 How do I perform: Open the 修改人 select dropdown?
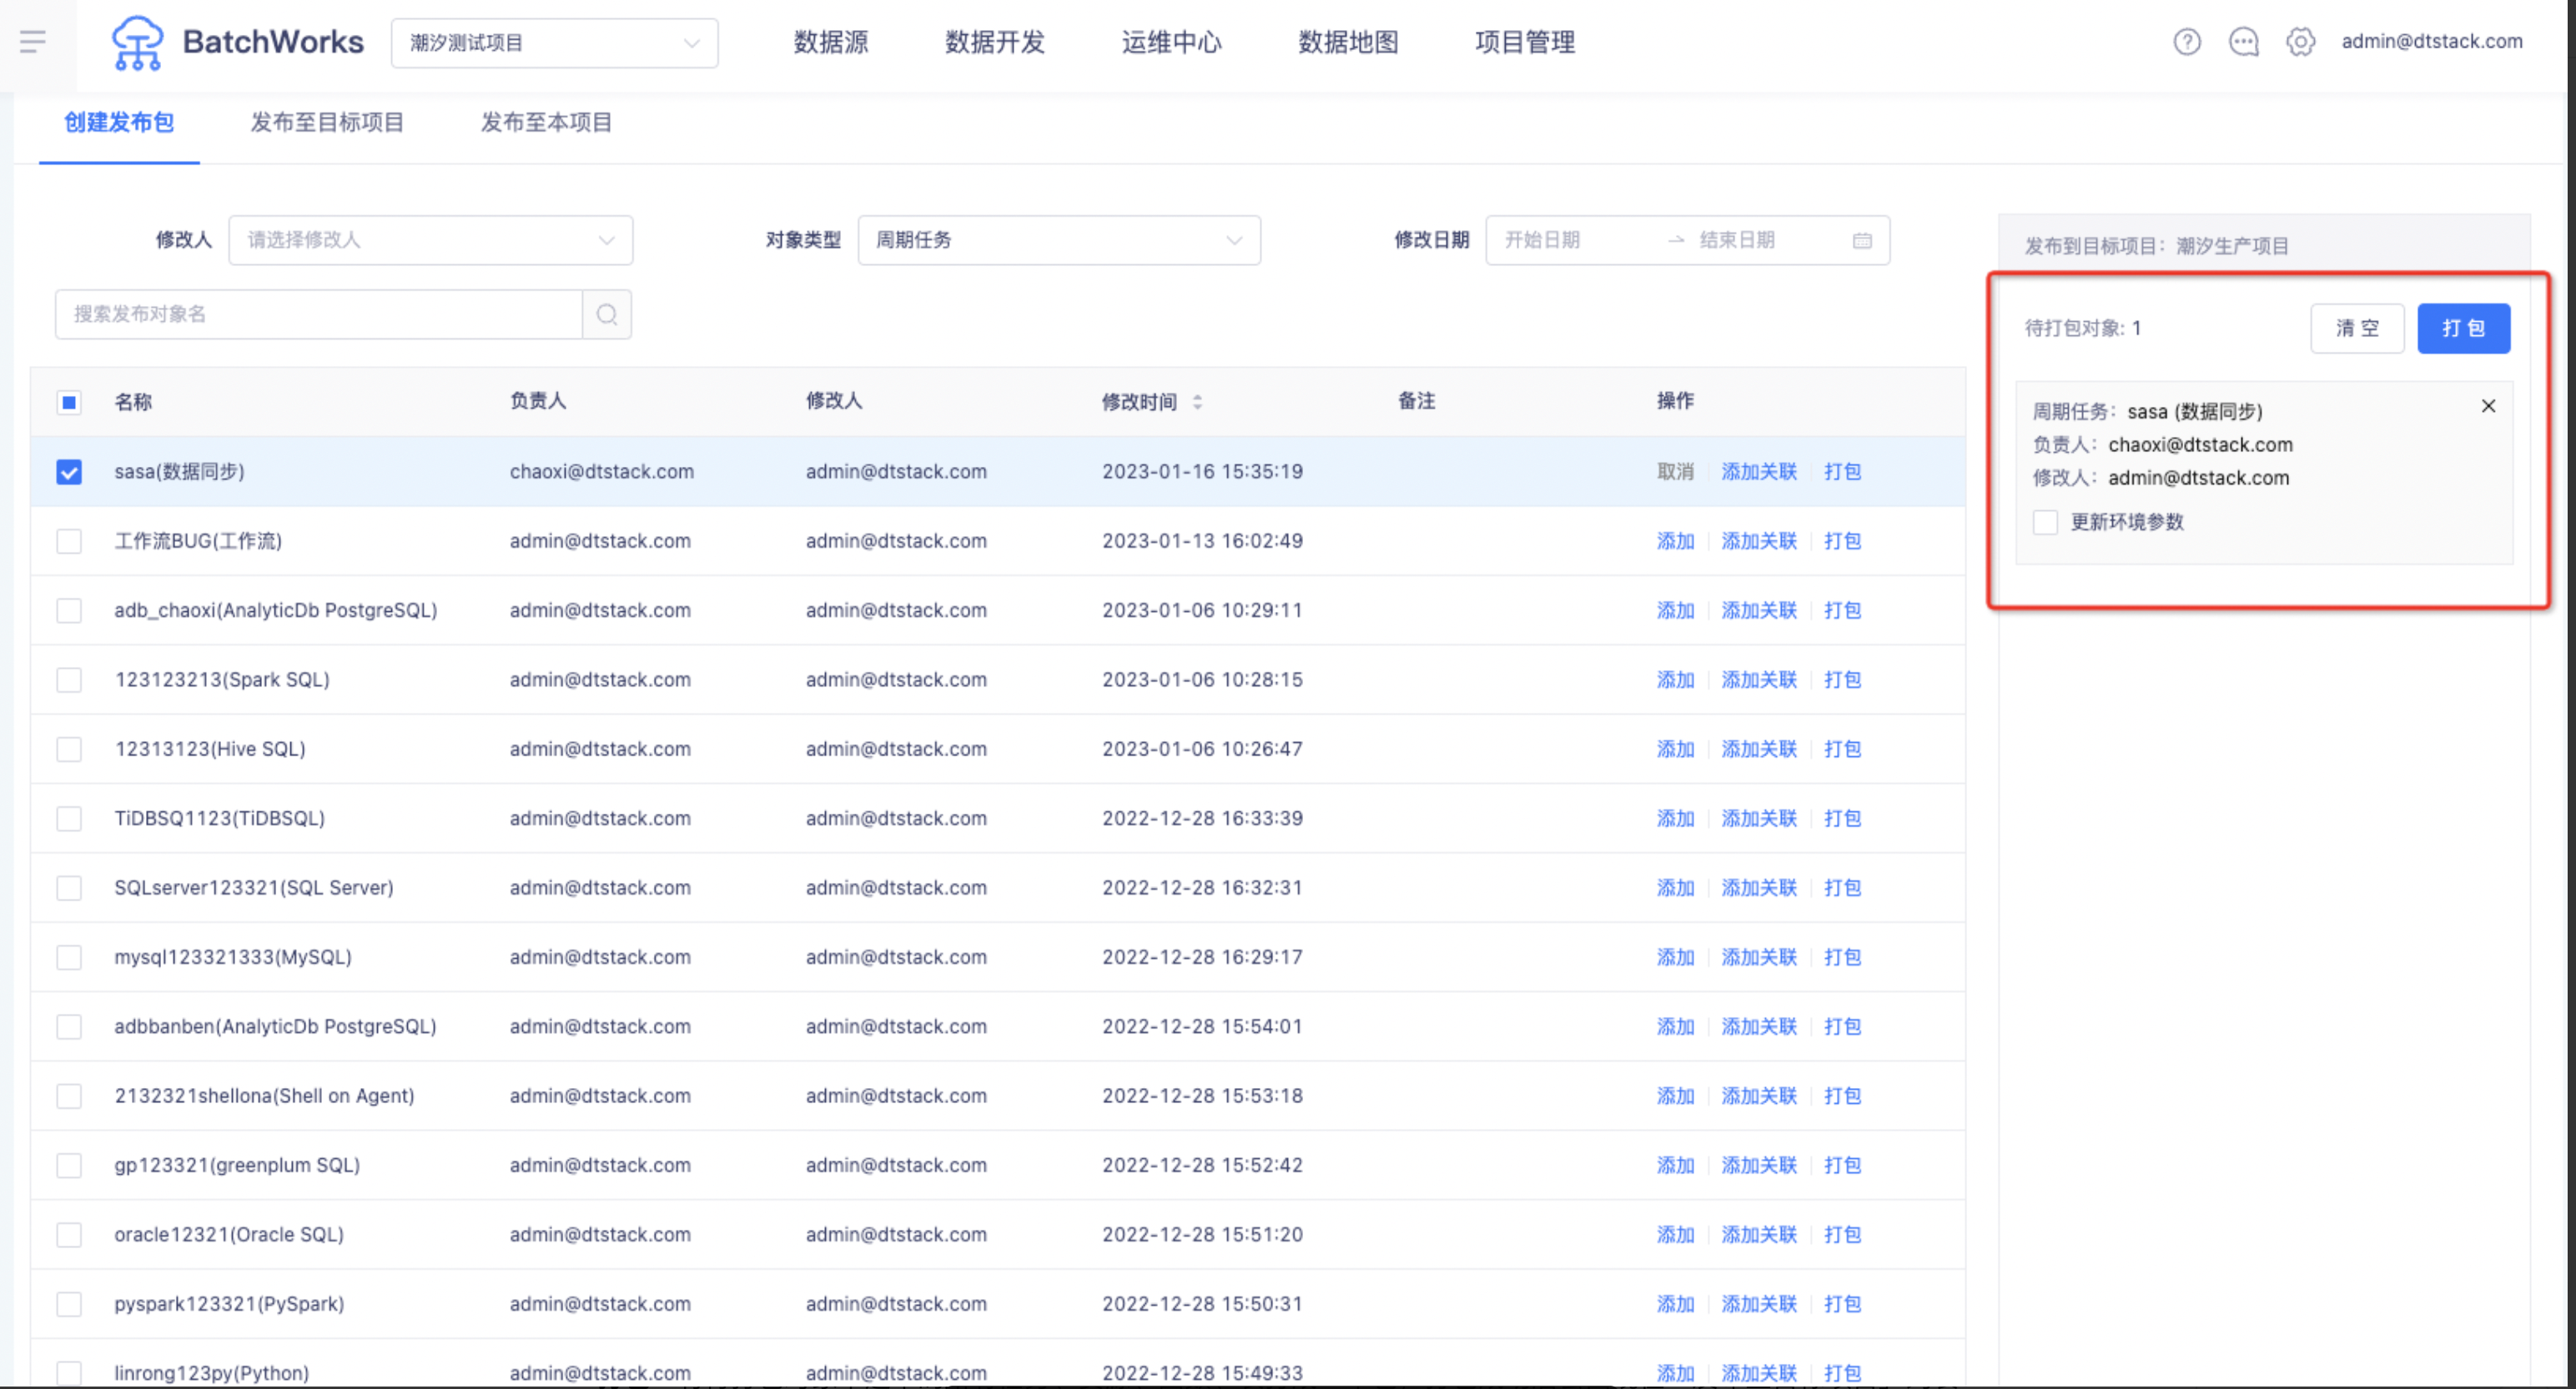pos(430,241)
